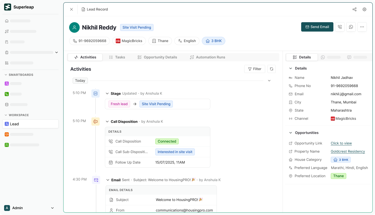Click the phone call icon button

point(340,27)
